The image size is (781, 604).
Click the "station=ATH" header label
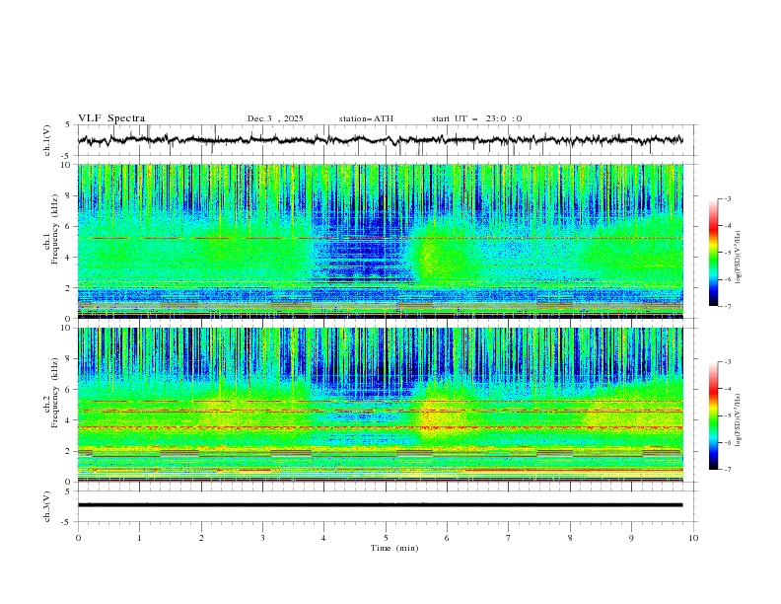366,118
